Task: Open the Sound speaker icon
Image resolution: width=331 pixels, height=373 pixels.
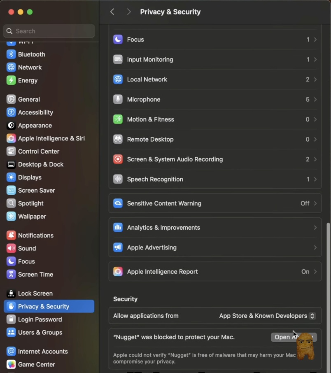Action: (x=11, y=248)
